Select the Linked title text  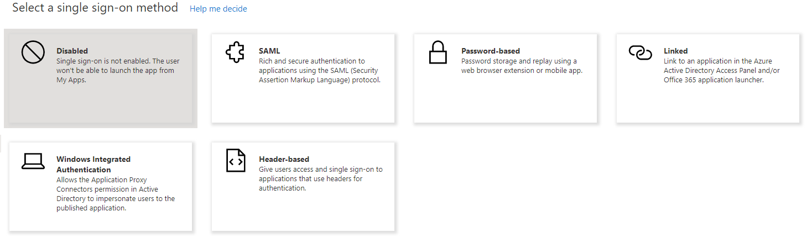tap(675, 51)
